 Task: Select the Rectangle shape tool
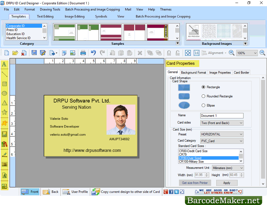(4, 84)
